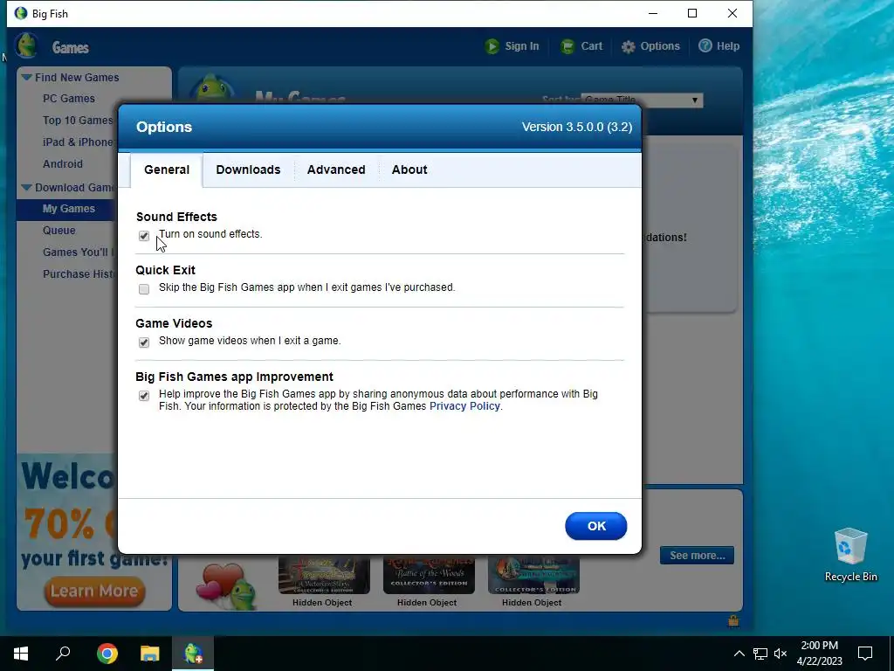Image resolution: width=894 pixels, height=671 pixels.
Task: Open File Explorer from taskbar
Action: [x=150, y=654]
